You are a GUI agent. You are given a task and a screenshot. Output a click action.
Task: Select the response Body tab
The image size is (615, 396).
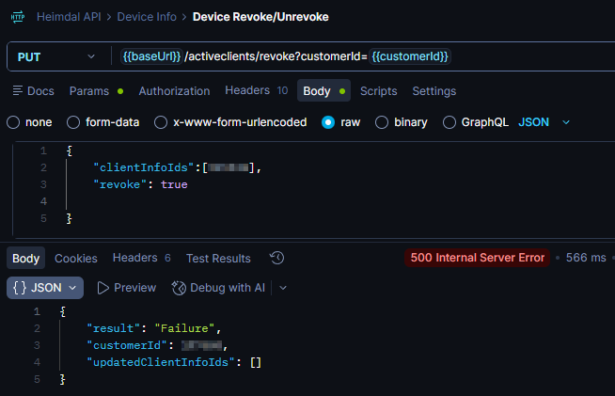click(26, 259)
